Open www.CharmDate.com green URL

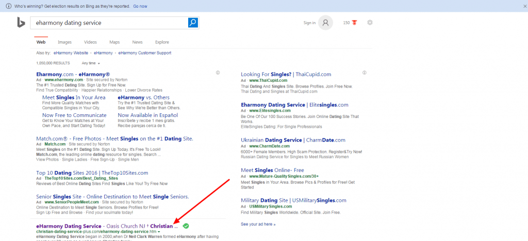(x=269, y=146)
